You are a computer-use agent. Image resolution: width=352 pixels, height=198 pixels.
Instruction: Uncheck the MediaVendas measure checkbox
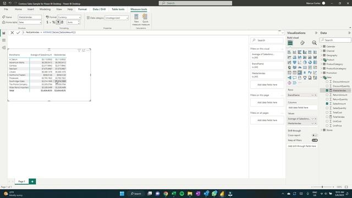(327, 90)
